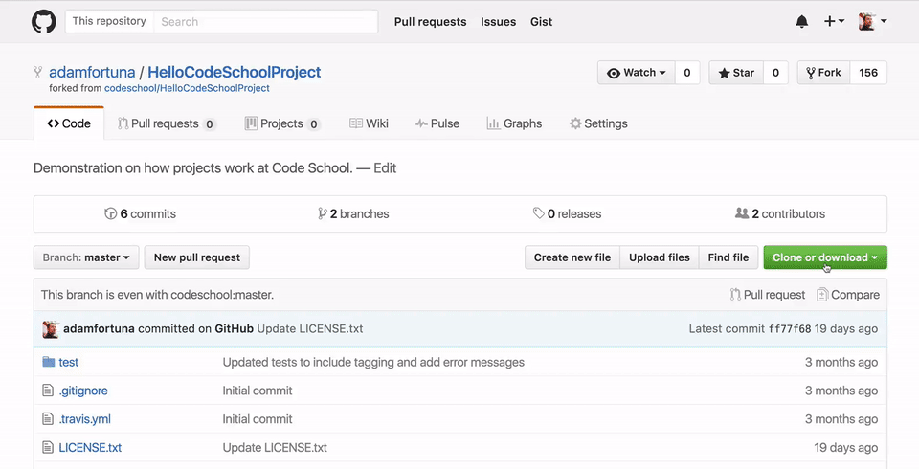Open the Pulse tab
This screenshot has width=919, height=469.
437,123
